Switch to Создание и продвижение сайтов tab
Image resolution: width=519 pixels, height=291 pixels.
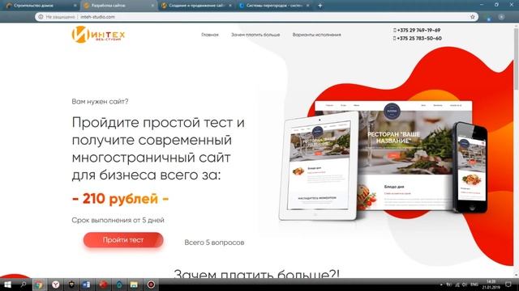[195, 6]
